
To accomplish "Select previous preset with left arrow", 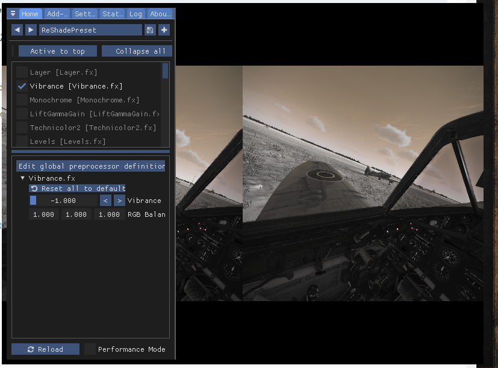I will 17,30.
